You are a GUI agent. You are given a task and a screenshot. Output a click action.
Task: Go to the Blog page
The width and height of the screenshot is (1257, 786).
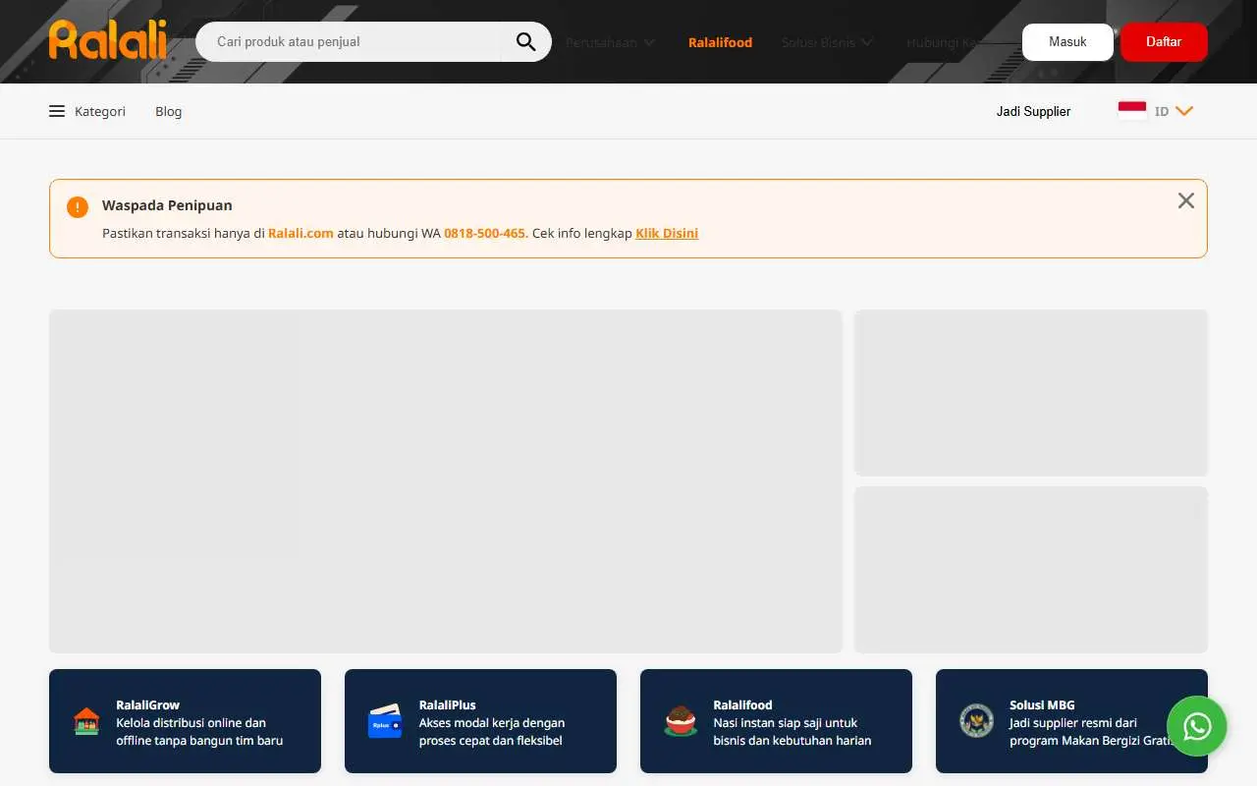(x=169, y=111)
